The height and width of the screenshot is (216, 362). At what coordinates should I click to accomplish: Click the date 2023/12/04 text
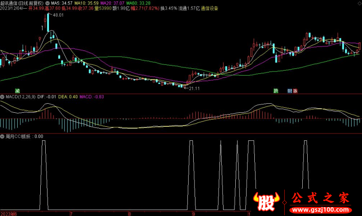click(x=12, y=8)
